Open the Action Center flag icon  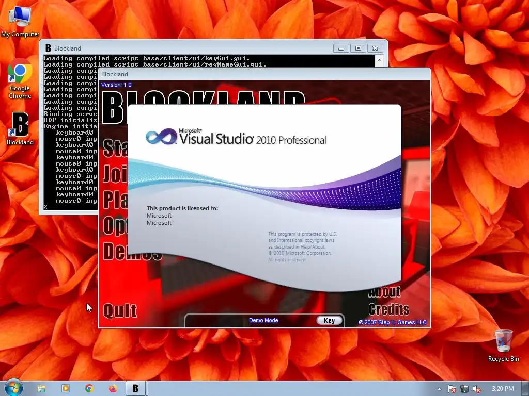pos(452,389)
